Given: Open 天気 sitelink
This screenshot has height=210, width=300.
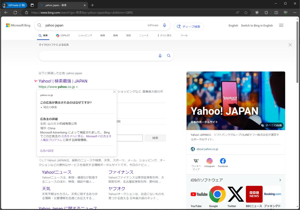Looking at the screenshot, I should click(x=46, y=189).
